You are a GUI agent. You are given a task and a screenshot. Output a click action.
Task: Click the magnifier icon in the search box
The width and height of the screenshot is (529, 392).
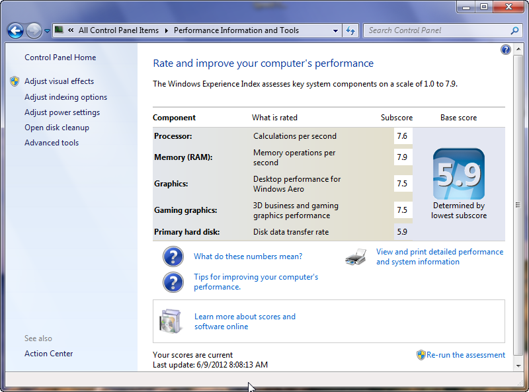(x=514, y=30)
